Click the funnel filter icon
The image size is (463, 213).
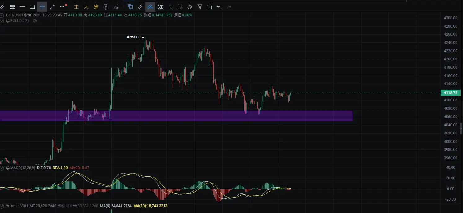(200, 6)
